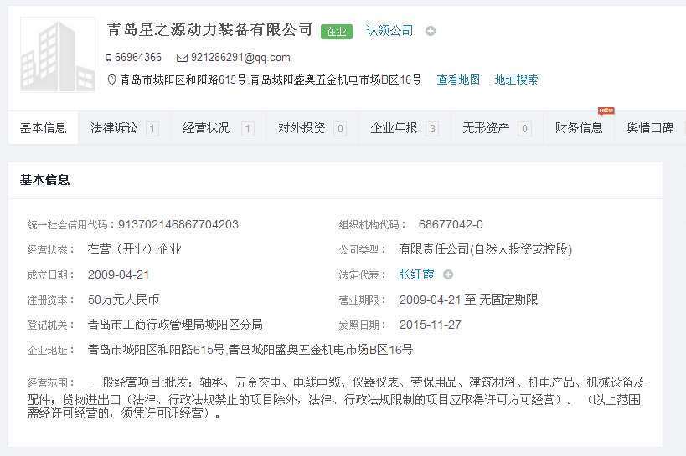Open the 财务信息 tab marked NEW
This screenshot has width=686, height=456.
(x=579, y=128)
